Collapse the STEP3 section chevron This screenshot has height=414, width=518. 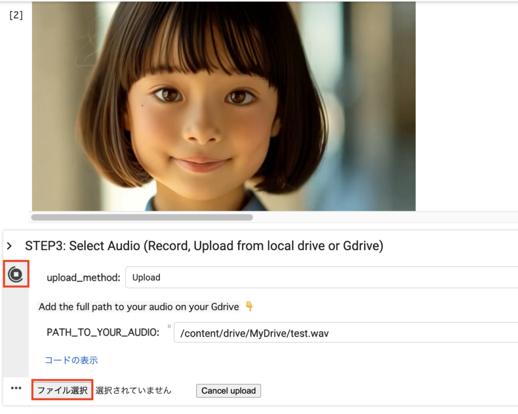(9, 246)
